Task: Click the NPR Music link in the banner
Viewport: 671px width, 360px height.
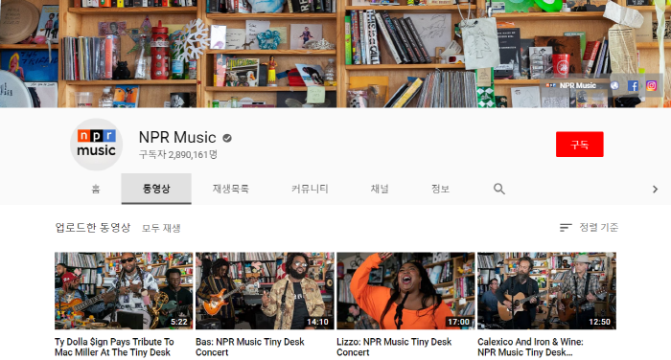Action: 571,85
